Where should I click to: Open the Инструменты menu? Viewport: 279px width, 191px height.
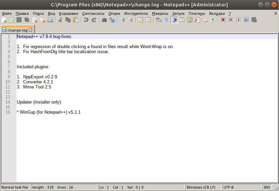[x=136, y=13]
